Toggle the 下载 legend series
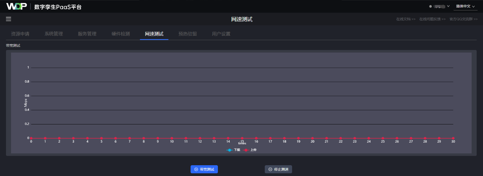Screen dimensions: 483x176 [233, 150]
